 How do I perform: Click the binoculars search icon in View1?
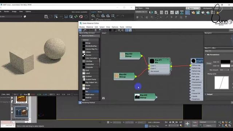103,98
